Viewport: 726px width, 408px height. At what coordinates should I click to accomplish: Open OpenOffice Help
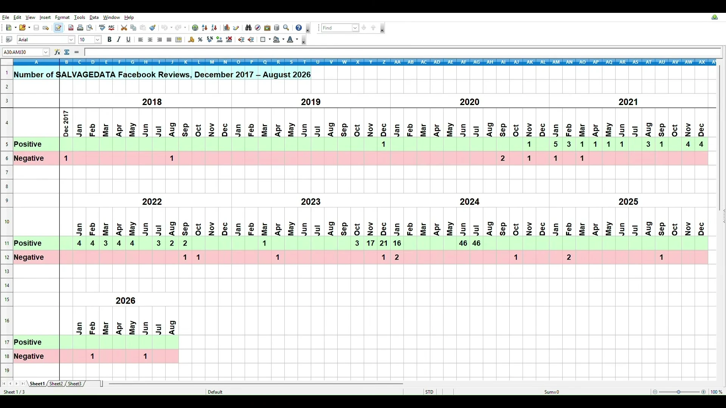(x=299, y=28)
